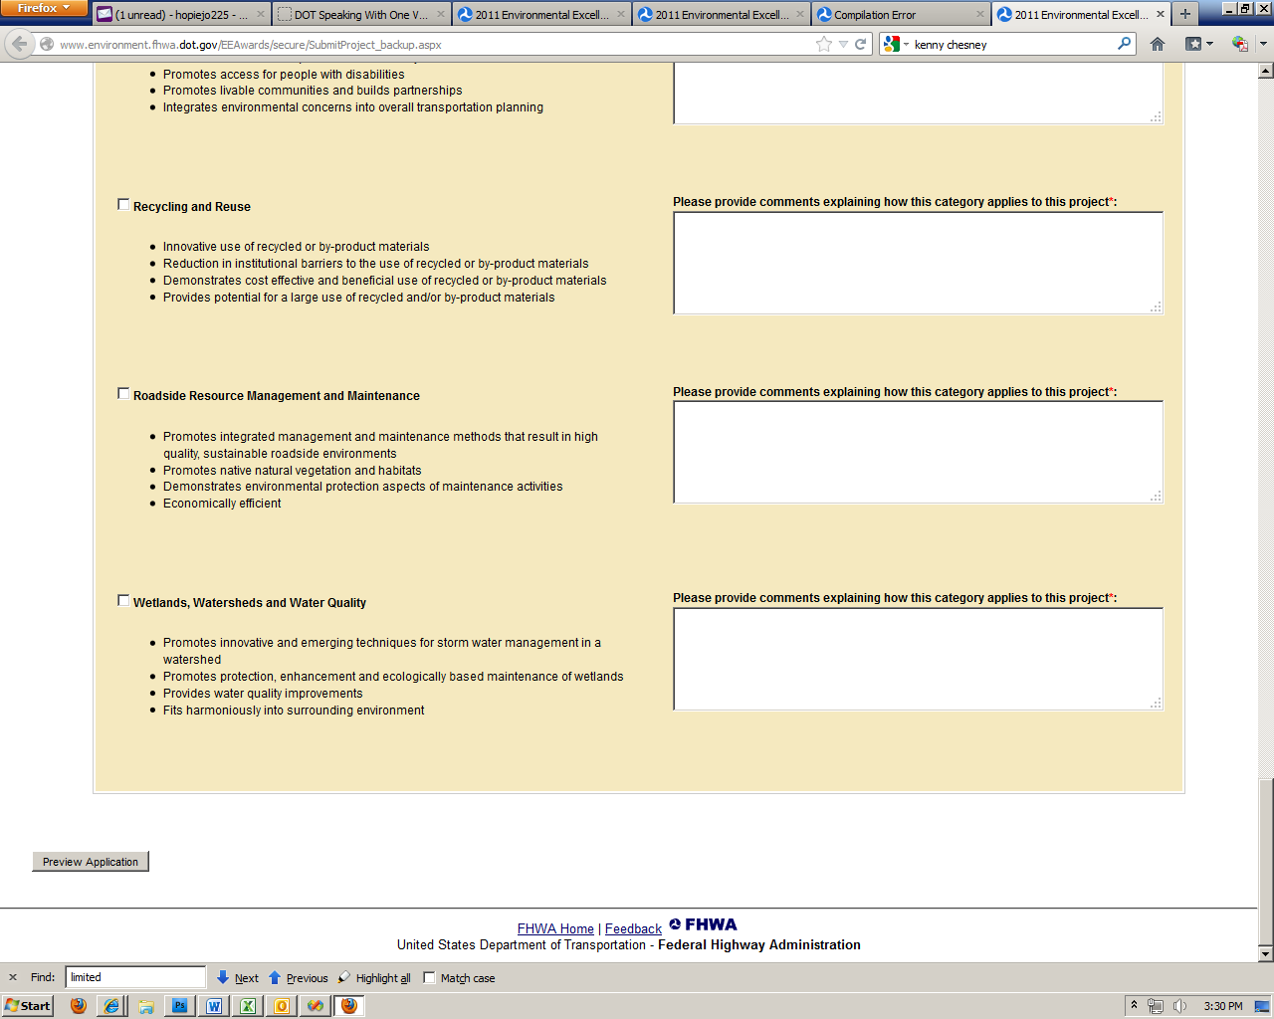Open the bookmarks menu dropdown button

click(1198, 44)
